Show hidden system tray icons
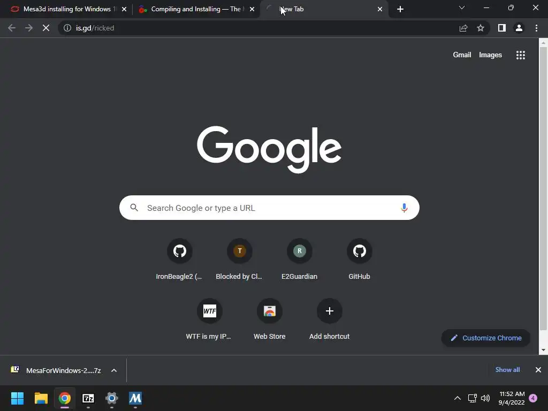Screen dimensions: 548x411 pyautogui.click(x=457, y=398)
